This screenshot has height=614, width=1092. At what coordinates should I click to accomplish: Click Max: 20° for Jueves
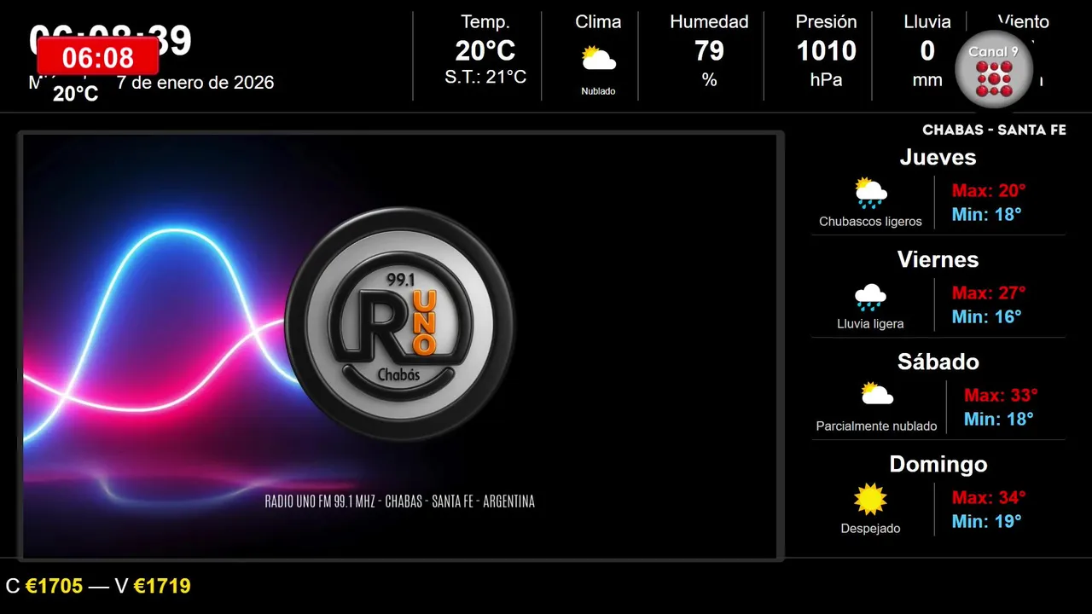(989, 191)
